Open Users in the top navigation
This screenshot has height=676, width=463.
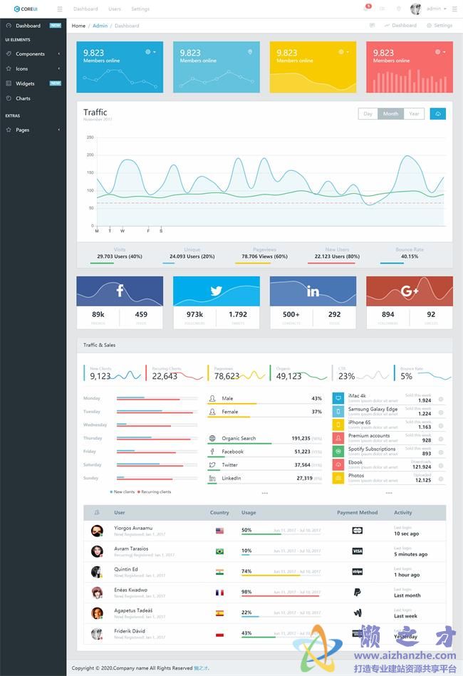point(114,9)
